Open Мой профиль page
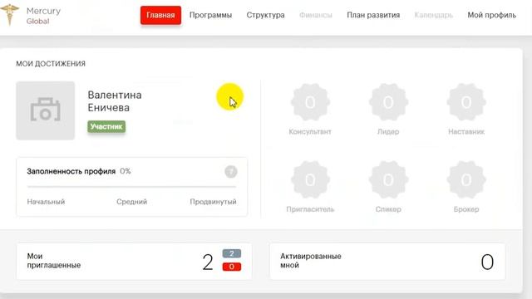The width and height of the screenshot is (532, 299). (x=491, y=15)
